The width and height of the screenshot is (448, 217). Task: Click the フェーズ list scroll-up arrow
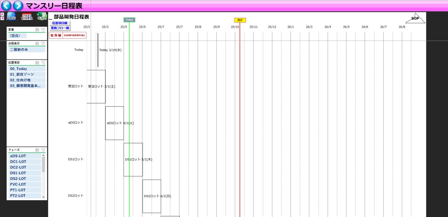[x=44, y=155]
